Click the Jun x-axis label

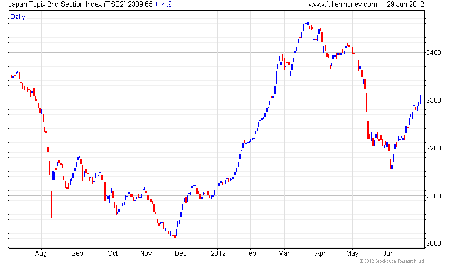click(389, 254)
